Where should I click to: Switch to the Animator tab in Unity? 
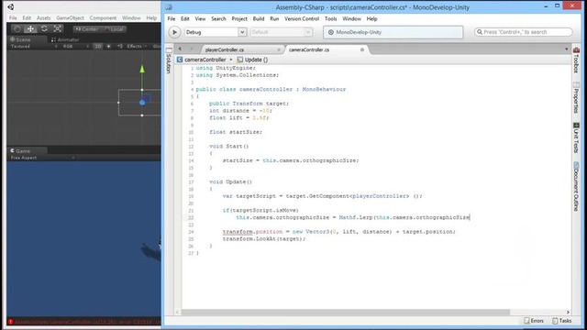coord(65,39)
